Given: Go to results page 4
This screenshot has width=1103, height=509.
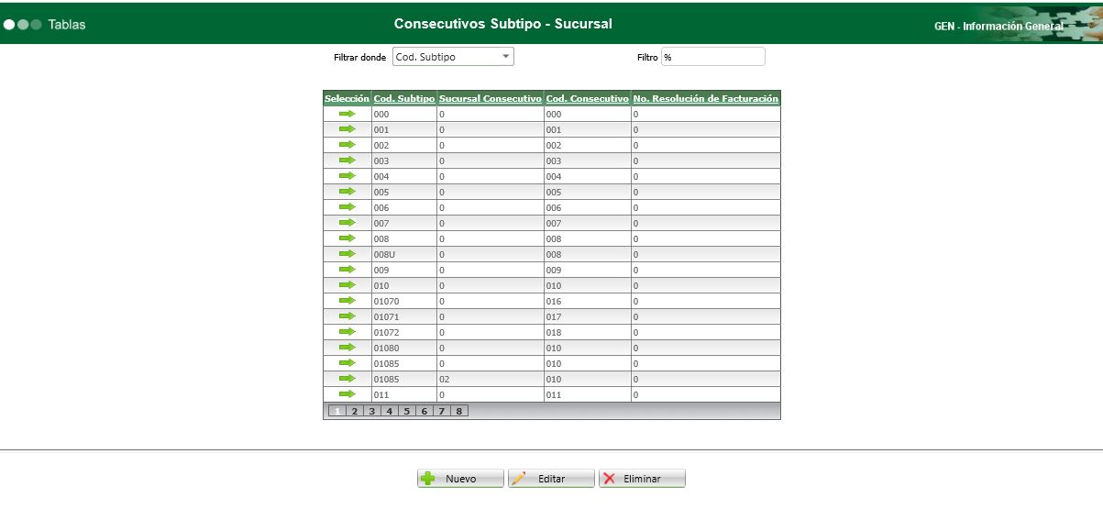Looking at the screenshot, I should [x=390, y=411].
